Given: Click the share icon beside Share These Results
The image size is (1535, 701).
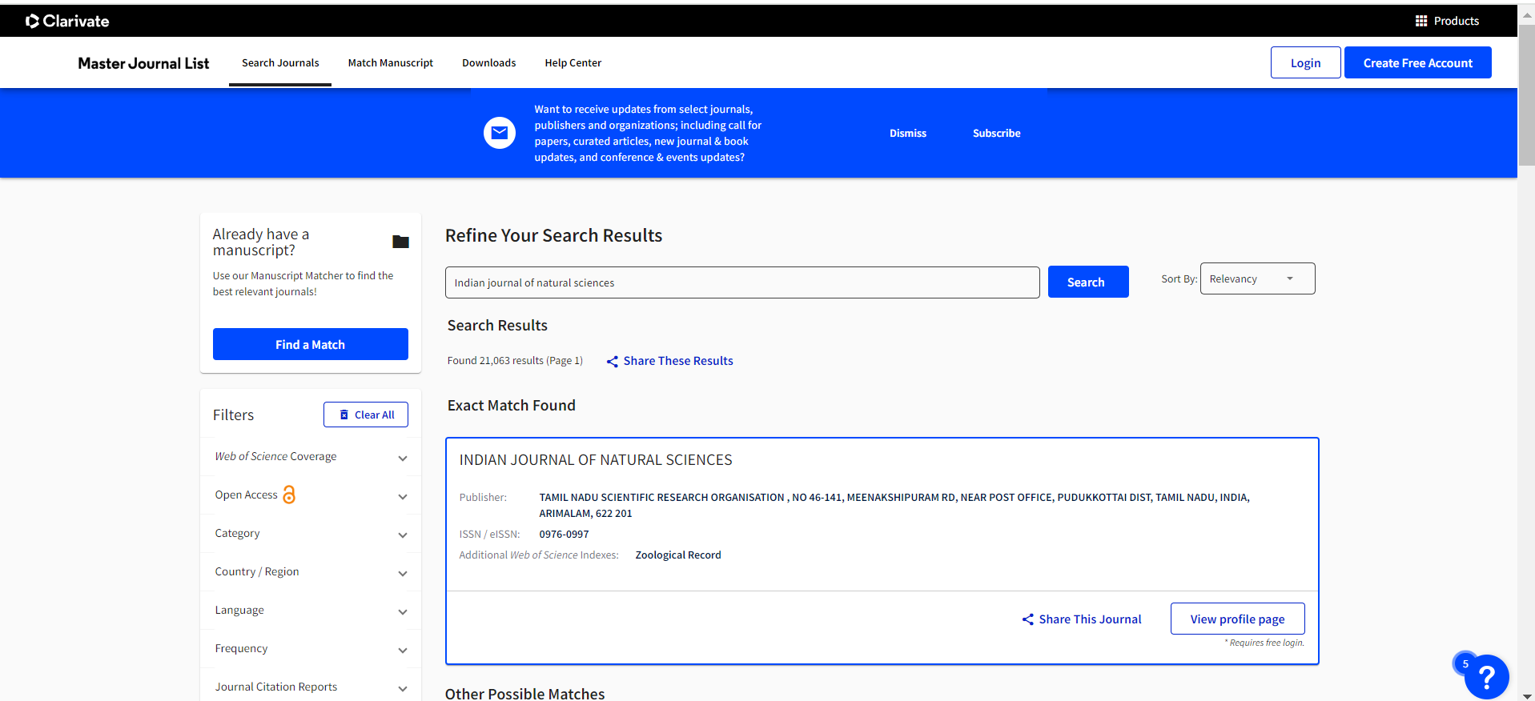Looking at the screenshot, I should coord(612,362).
